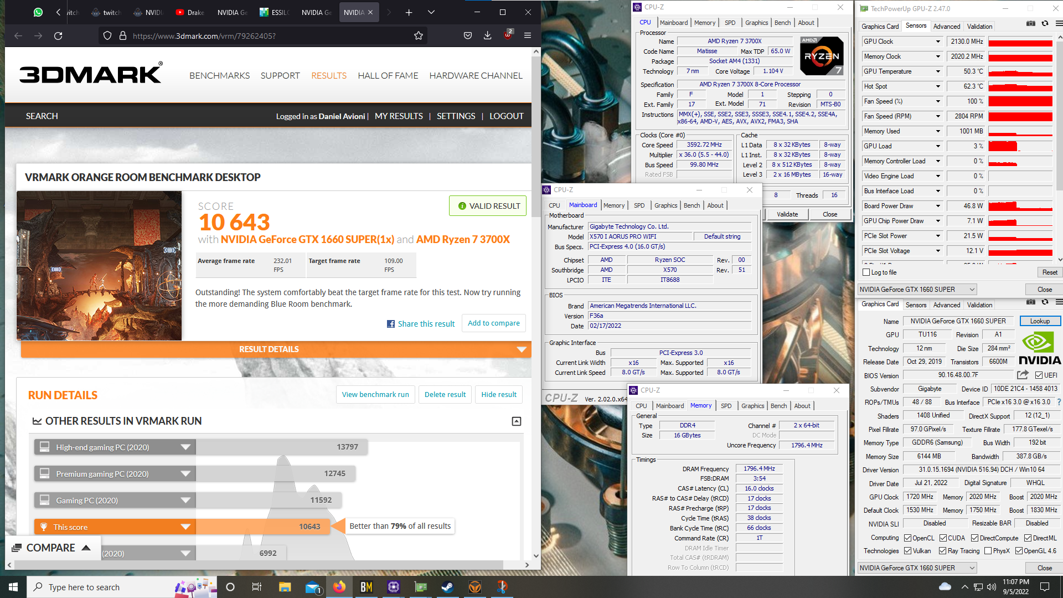
Task: Open new browser tab with plus icon
Action: (x=409, y=12)
